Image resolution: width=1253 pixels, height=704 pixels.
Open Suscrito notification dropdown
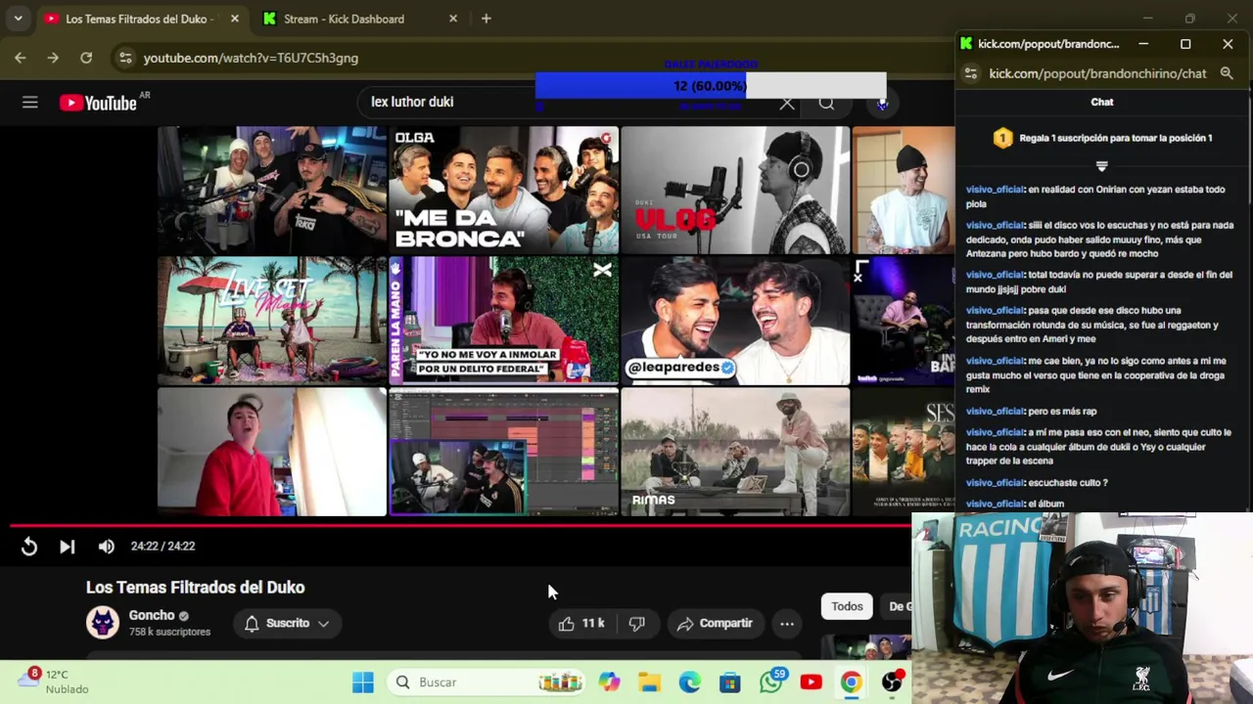[x=287, y=623]
